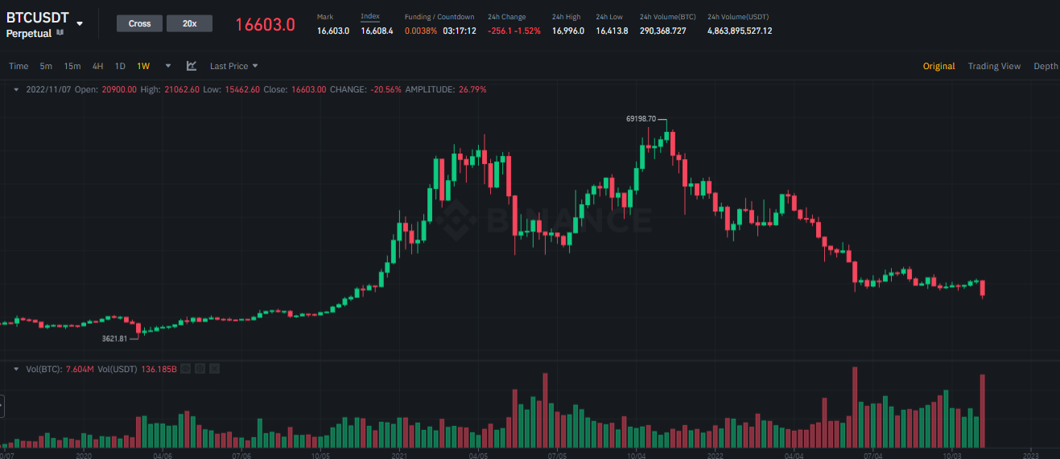Click the 69198.70 high price marker
The height and width of the screenshot is (459, 1060).
point(641,119)
